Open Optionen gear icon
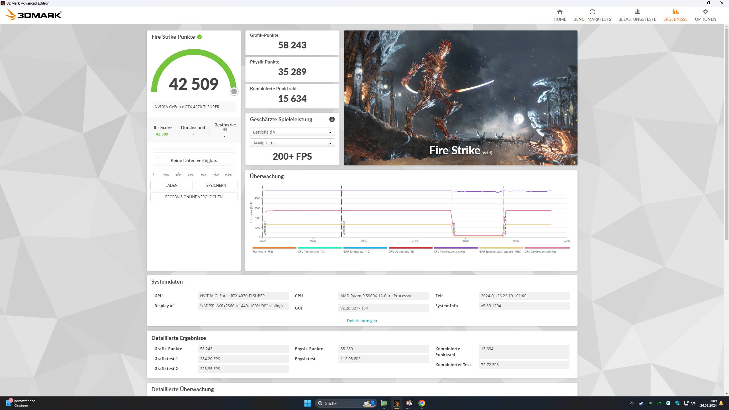729x410 pixels. coord(705,12)
